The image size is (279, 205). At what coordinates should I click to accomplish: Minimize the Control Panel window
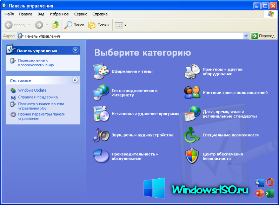pyautogui.click(x=257, y=6)
